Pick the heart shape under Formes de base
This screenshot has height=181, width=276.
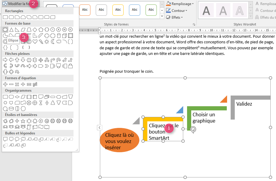(x=35, y=42)
